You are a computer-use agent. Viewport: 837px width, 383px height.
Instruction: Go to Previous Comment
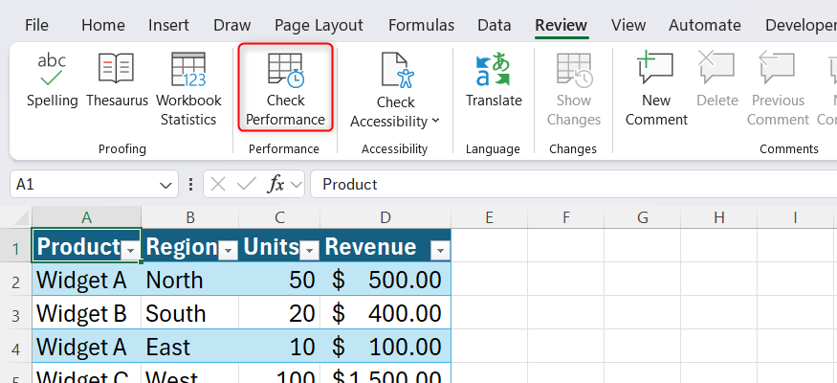[778, 90]
